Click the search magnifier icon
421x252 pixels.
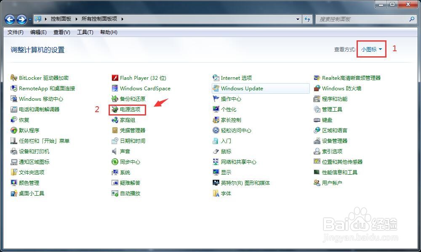(412, 19)
